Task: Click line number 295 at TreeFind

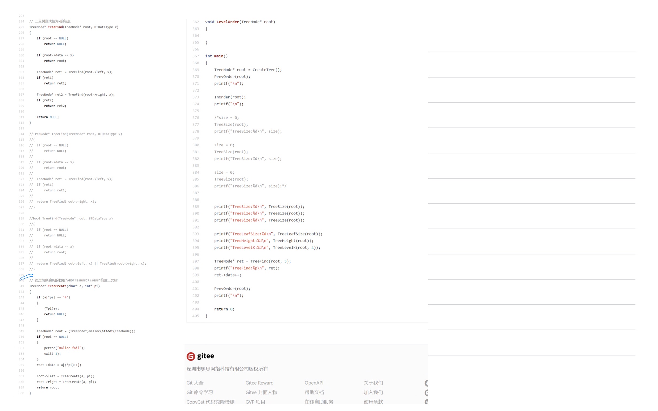Action: tap(22, 27)
